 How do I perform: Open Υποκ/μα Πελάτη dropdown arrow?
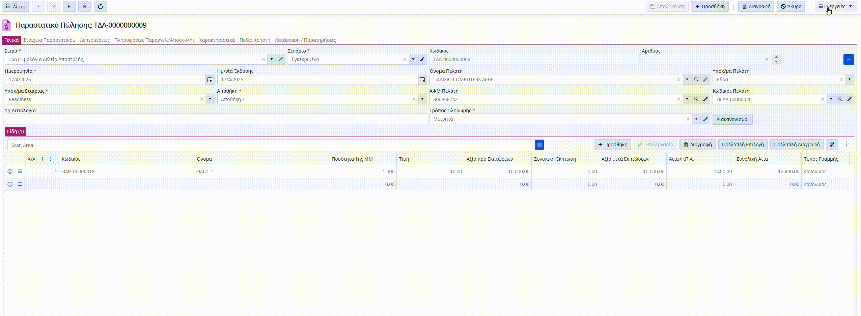[850, 80]
